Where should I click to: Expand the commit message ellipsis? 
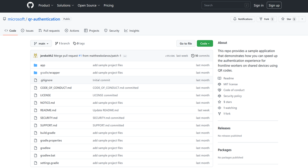125,56
